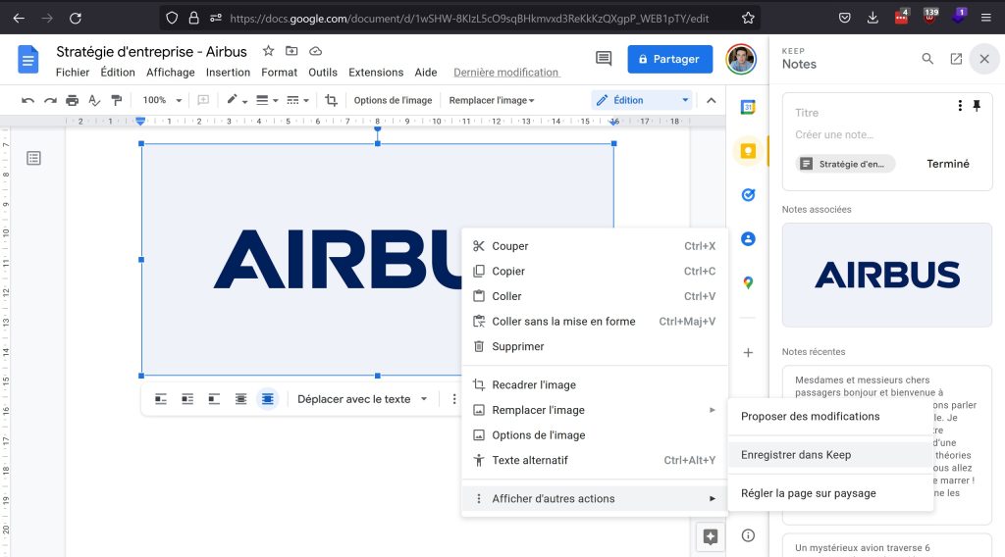
Task: Open the Dernière modification link
Action: click(505, 73)
